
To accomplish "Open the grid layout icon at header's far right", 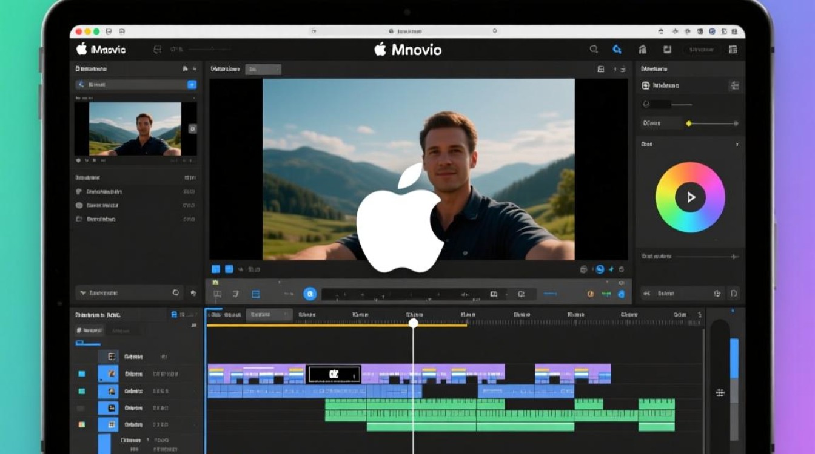I will pos(733,50).
